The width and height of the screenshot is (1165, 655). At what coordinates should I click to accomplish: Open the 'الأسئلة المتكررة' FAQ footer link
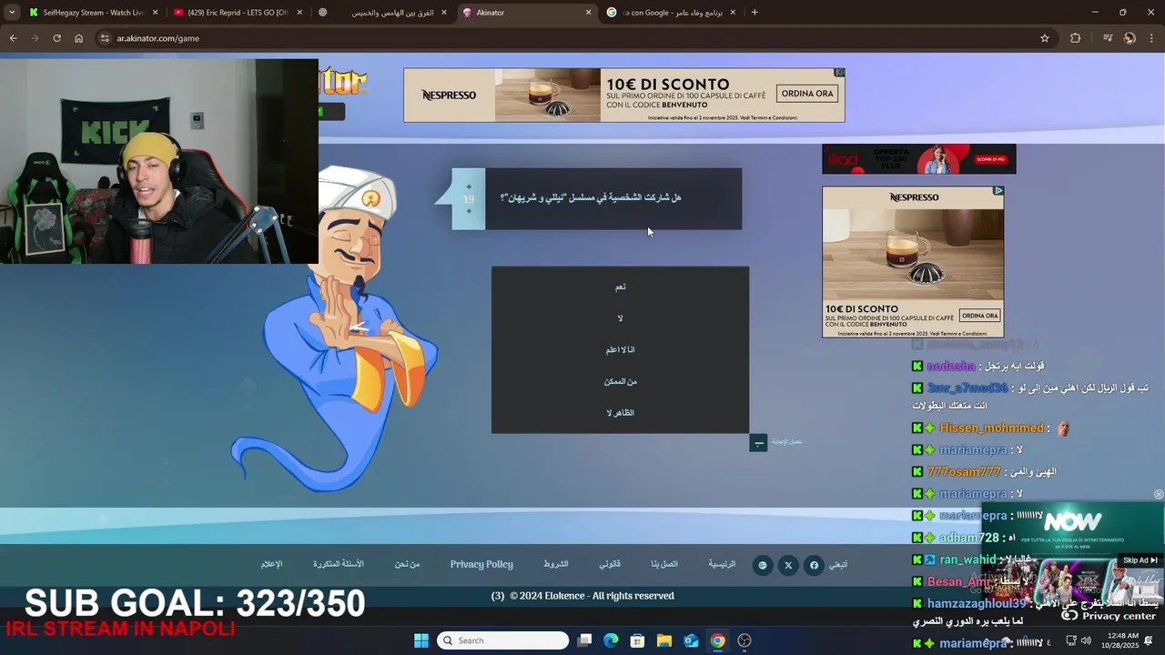coord(339,564)
